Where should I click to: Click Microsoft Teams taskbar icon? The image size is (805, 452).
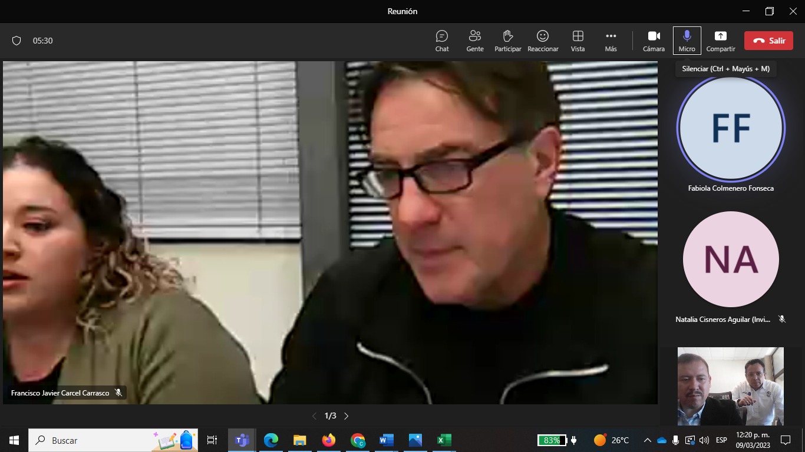tap(242, 440)
